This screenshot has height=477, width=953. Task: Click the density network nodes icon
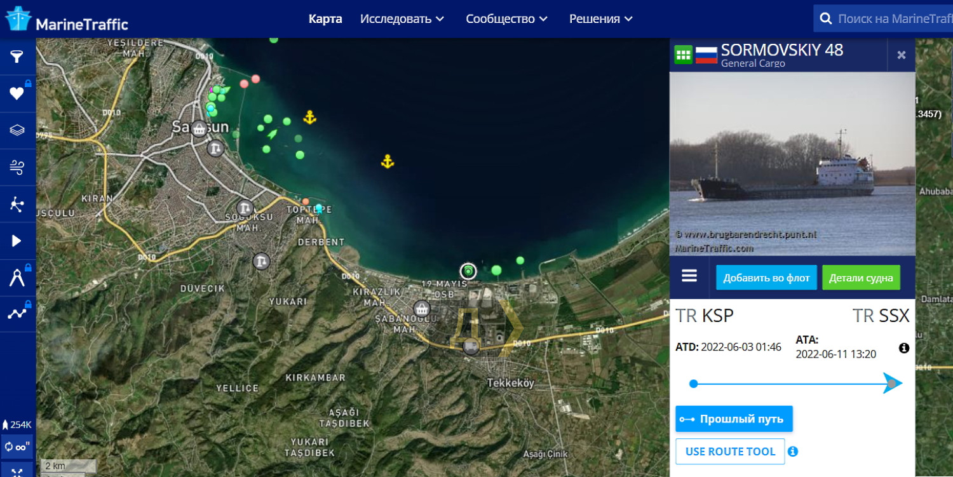(17, 204)
